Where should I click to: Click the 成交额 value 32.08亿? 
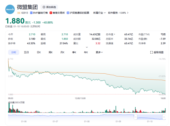click(96, 39)
